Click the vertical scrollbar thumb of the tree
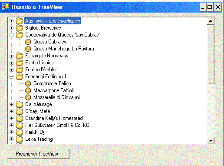Screen dimensions: 224x166 (211, 54)
